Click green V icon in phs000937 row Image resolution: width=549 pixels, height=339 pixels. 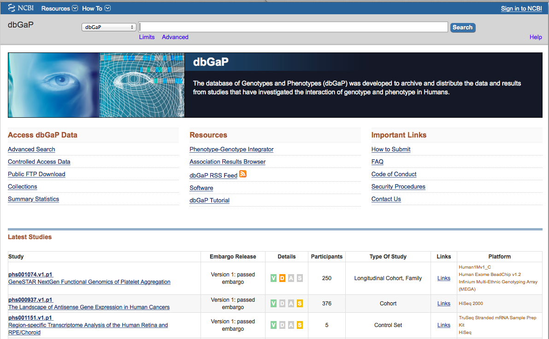[x=273, y=304]
